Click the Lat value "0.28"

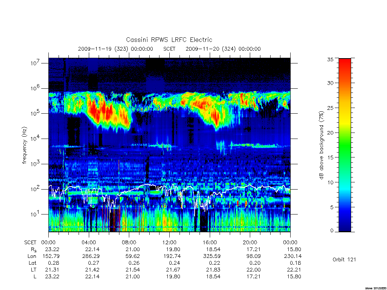coord(54,263)
